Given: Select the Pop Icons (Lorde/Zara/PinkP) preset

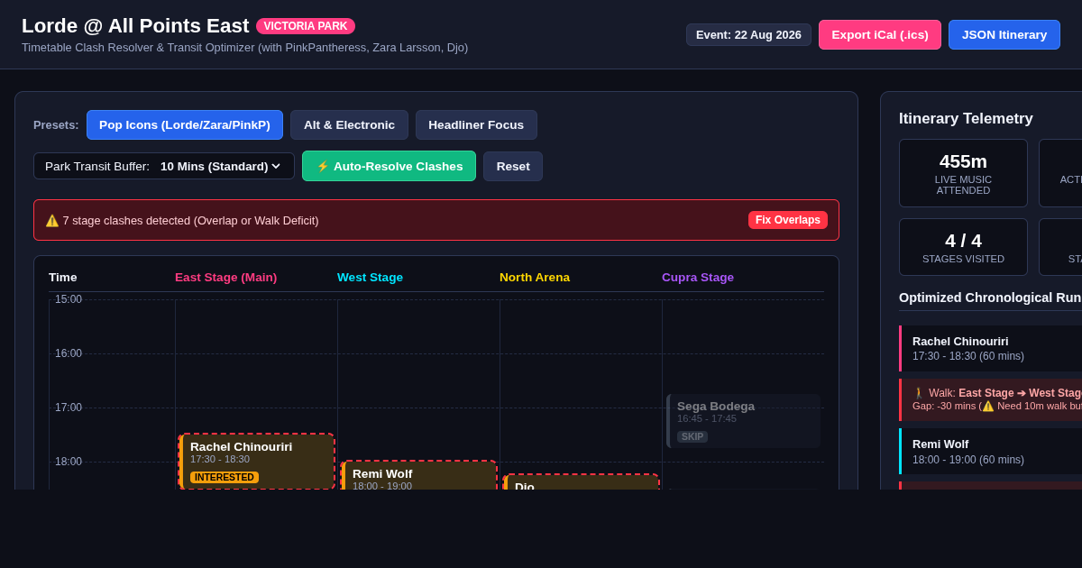Looking at the screenshot, I should coord(185,125).
